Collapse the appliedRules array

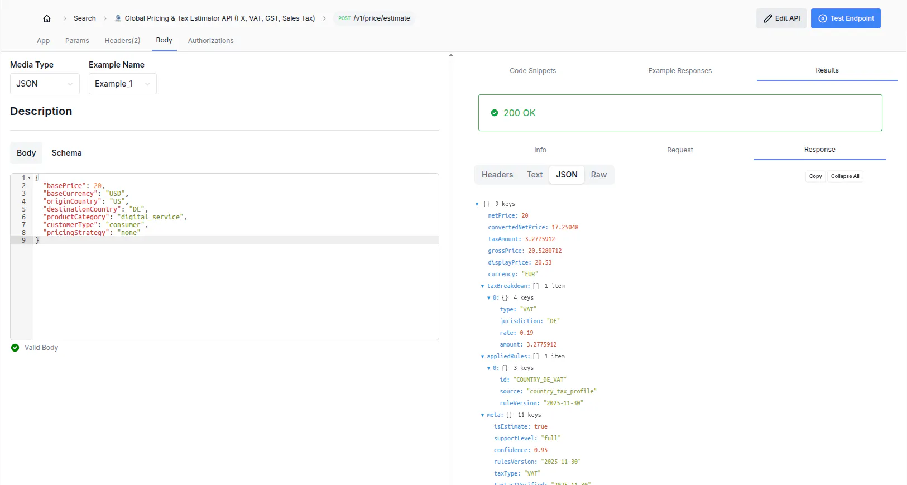coord(482,357)
